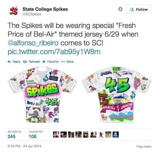
Task: Click the Favorite star icon
Action: 44,61
